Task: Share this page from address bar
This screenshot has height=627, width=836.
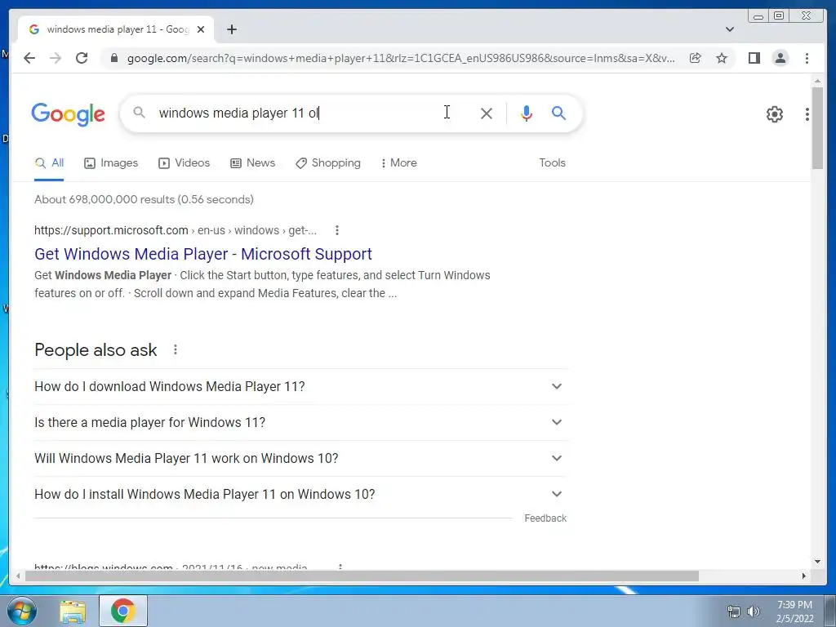Action: tap(696, 58)
